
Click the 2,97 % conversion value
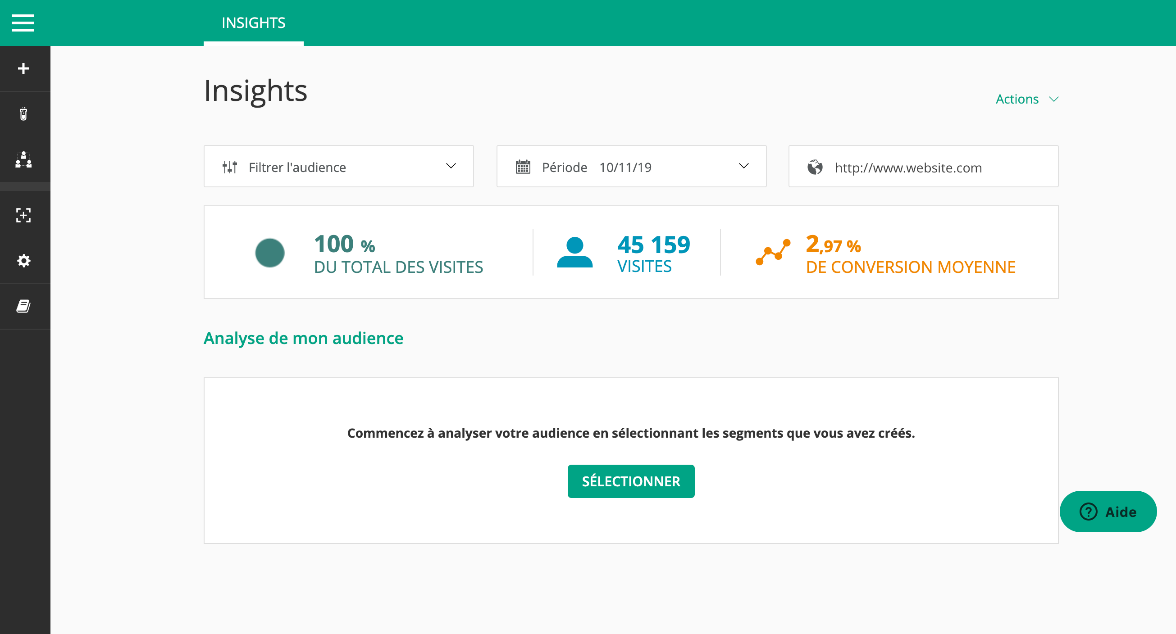834,245
